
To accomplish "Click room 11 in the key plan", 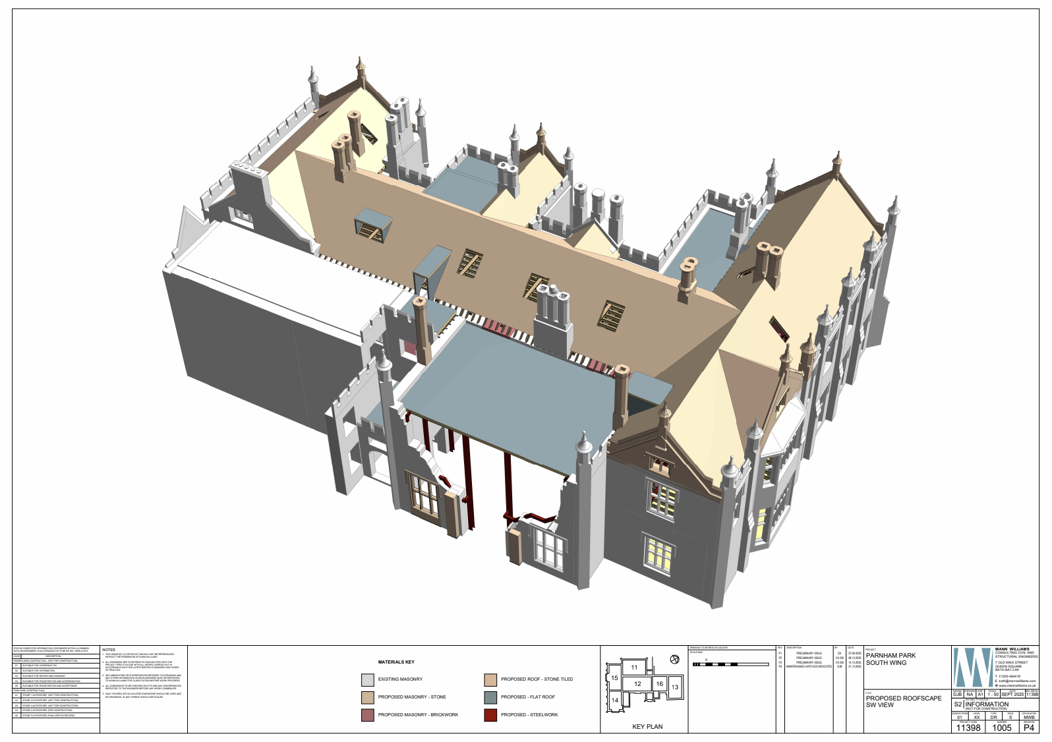I will tap(634, 668).
